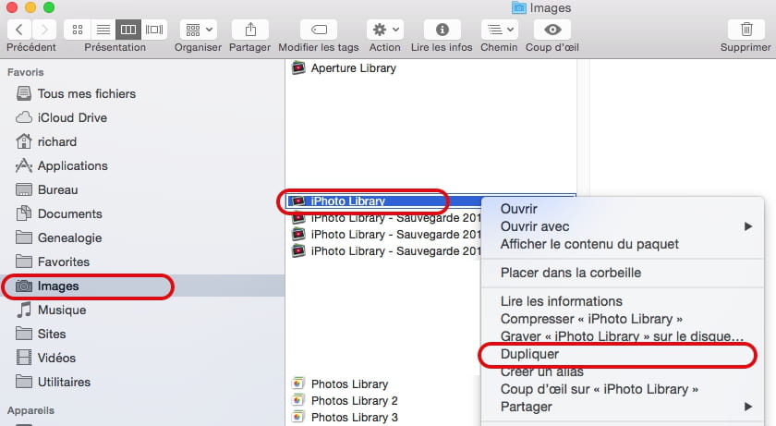Click the green zoom window button
776x426 pixels.
point(48,6)
